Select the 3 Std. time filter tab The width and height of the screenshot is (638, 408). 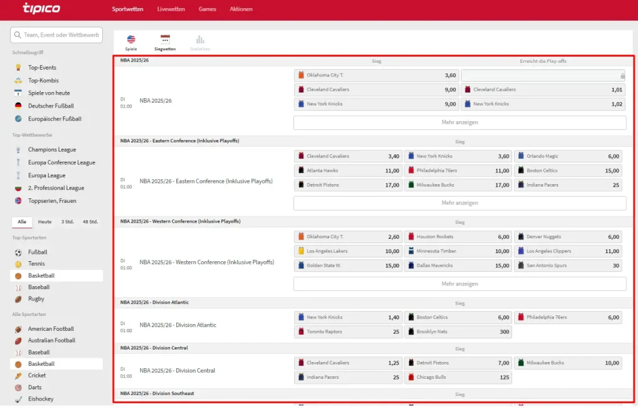tap(67, 222)
